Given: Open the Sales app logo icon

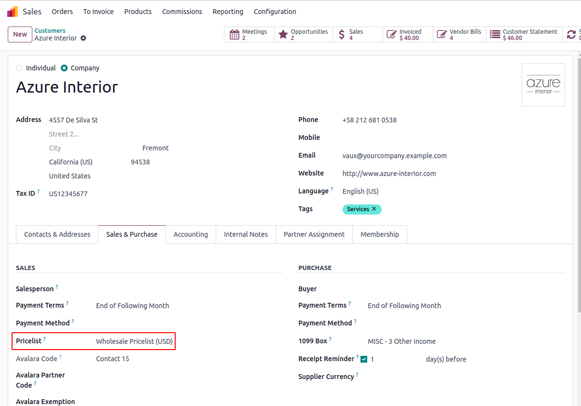Looking at the screenshot, I should pyautogui.click(x=13, y=12).
